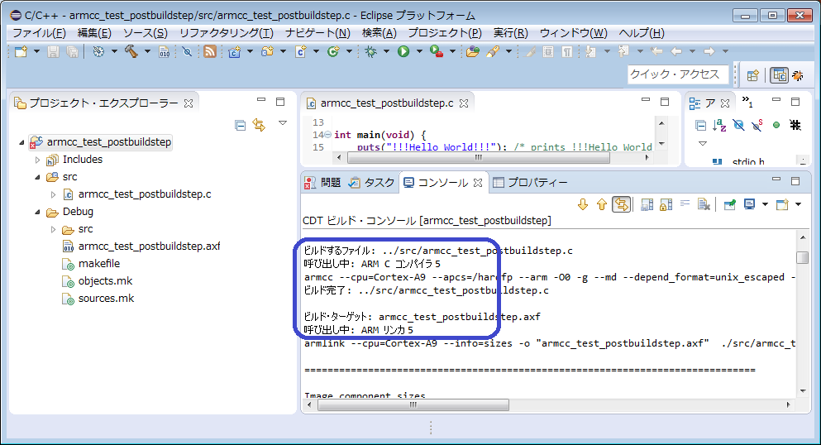Collapse the armcc_test_postbuildstep project node

(x=21, y=142)
